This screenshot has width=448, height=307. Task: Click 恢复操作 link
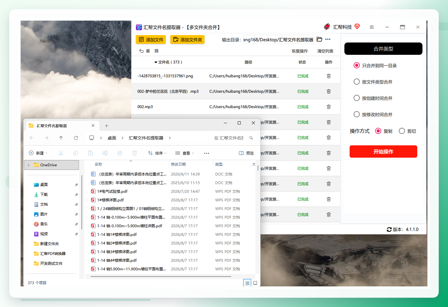point(300,51)
